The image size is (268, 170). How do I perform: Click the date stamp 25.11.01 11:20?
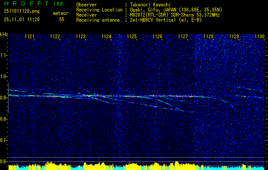[22, 20]
